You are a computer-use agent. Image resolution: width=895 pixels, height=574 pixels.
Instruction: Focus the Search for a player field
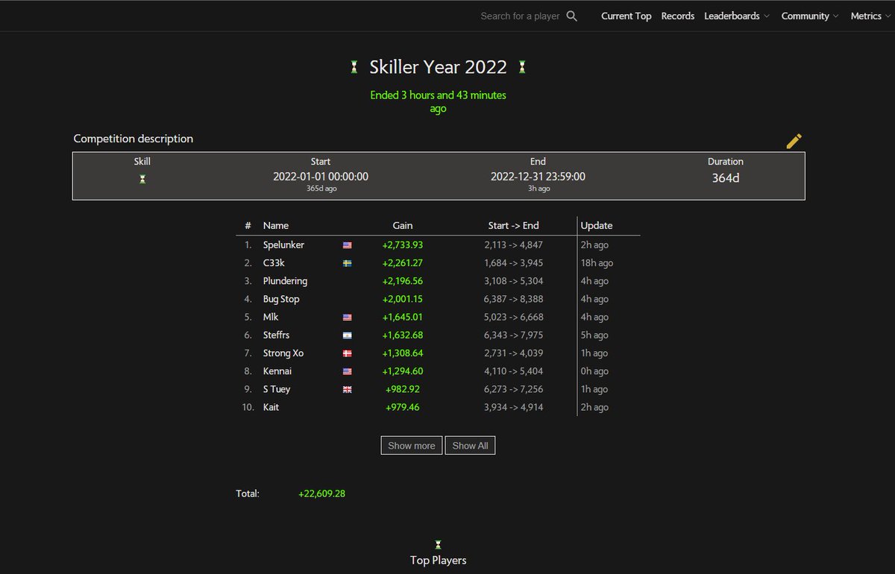click(520, 16)
